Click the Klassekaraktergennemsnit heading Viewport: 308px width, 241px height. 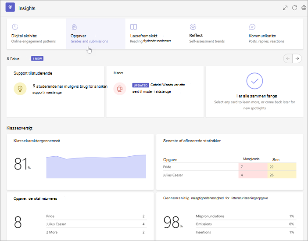click(x=37, y=141)
